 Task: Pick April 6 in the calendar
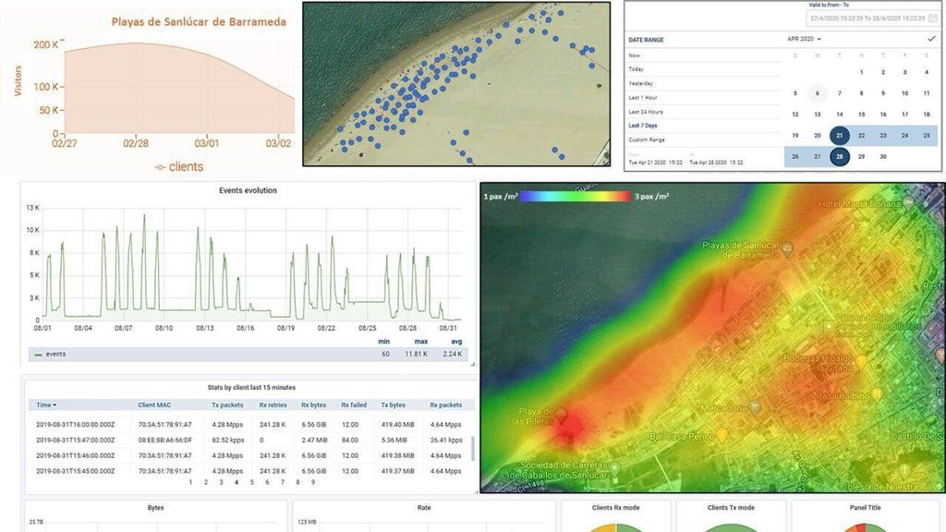(x=818, y=93)
